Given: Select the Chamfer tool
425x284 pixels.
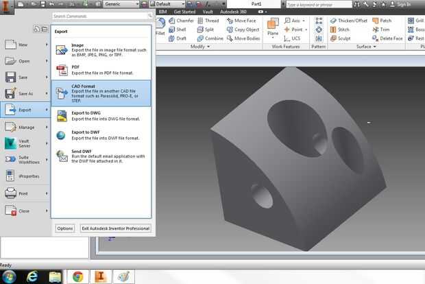Looking at the screenshot, I should tap(181, 21).
